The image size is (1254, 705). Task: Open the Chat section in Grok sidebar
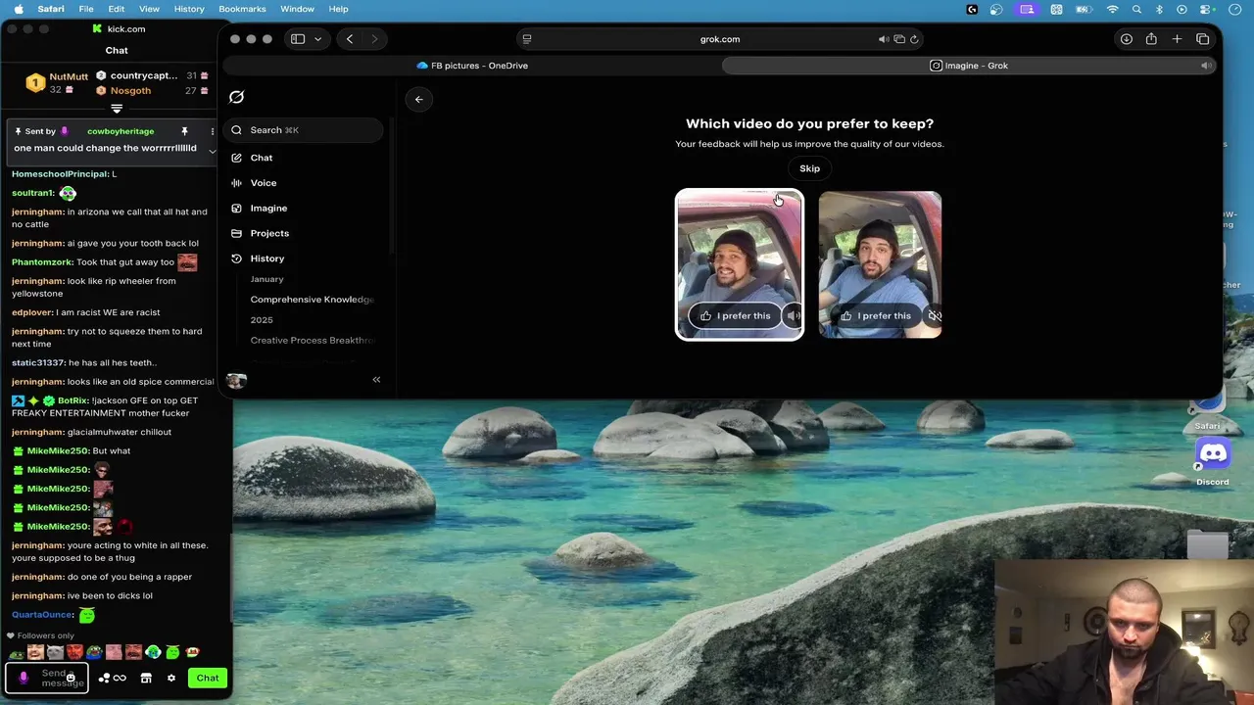pyautogui.click(x=261, y=158)
